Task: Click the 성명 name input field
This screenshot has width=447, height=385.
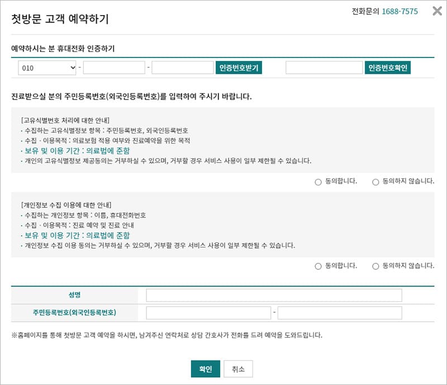Action: 274,295
